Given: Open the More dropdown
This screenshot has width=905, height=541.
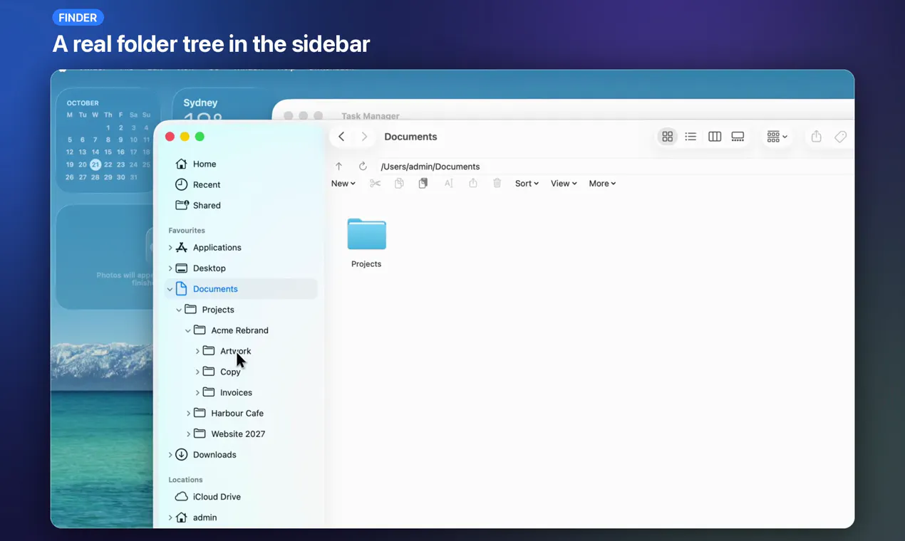Looking at the screenshot, I should pyautogui.click(x=602, y=184).
